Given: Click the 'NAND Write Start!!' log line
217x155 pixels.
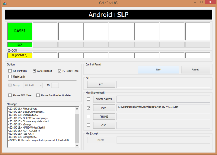Looking at the screenshot, I should [x=27, y=128].
